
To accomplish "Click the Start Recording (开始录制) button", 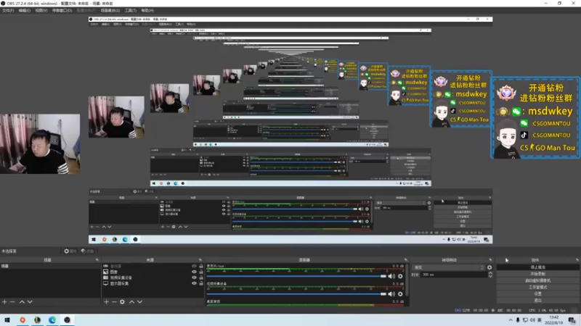I will point(537,274).
